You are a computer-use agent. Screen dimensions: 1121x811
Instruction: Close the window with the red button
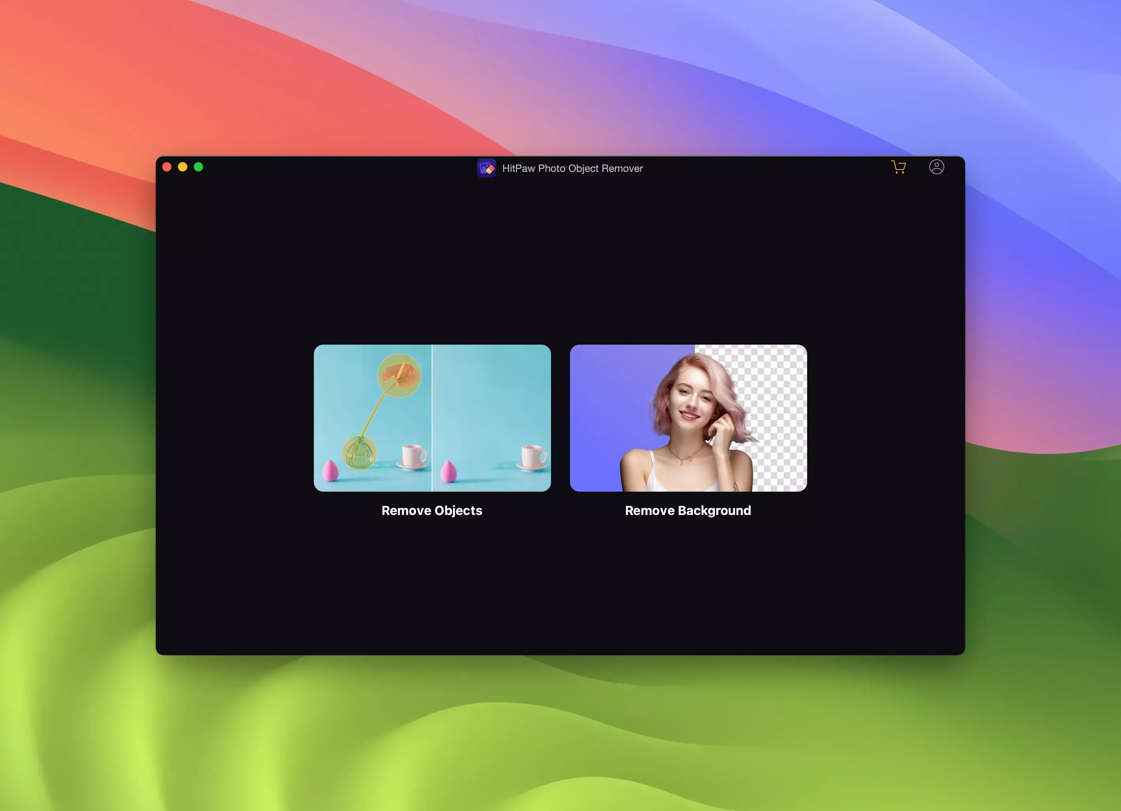(x=167, y=167)
